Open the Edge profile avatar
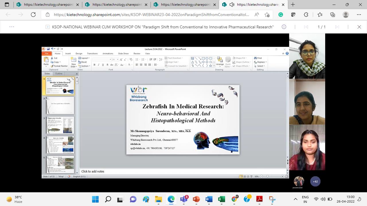The image size is (367, 206). pyautogui.click(x=346, y=15)
